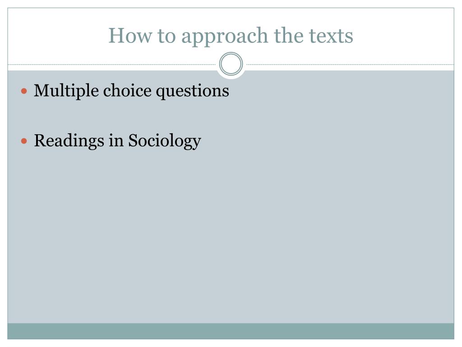Click the word Readings in the second bullet
The image size is (462, 347).
(x=69, y=141)
